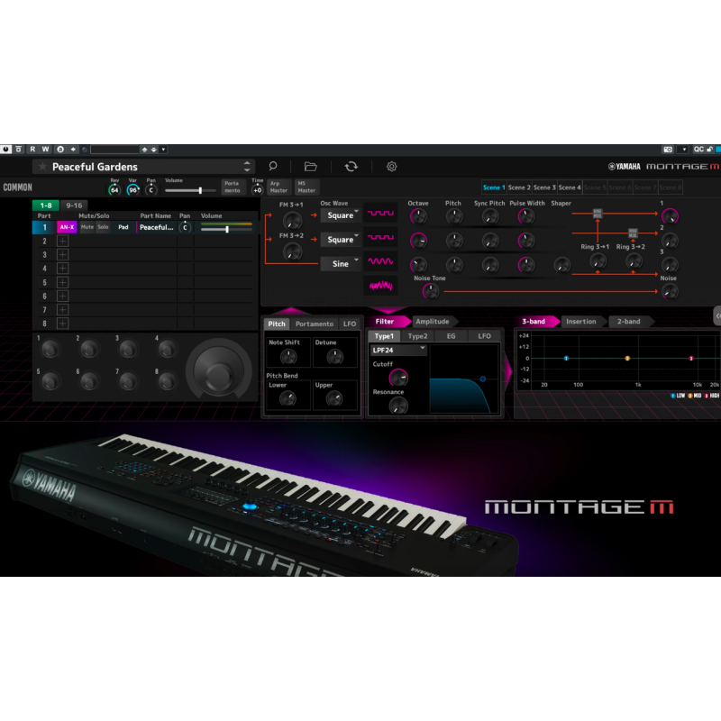Open the filter EG tab

point(452,336)
